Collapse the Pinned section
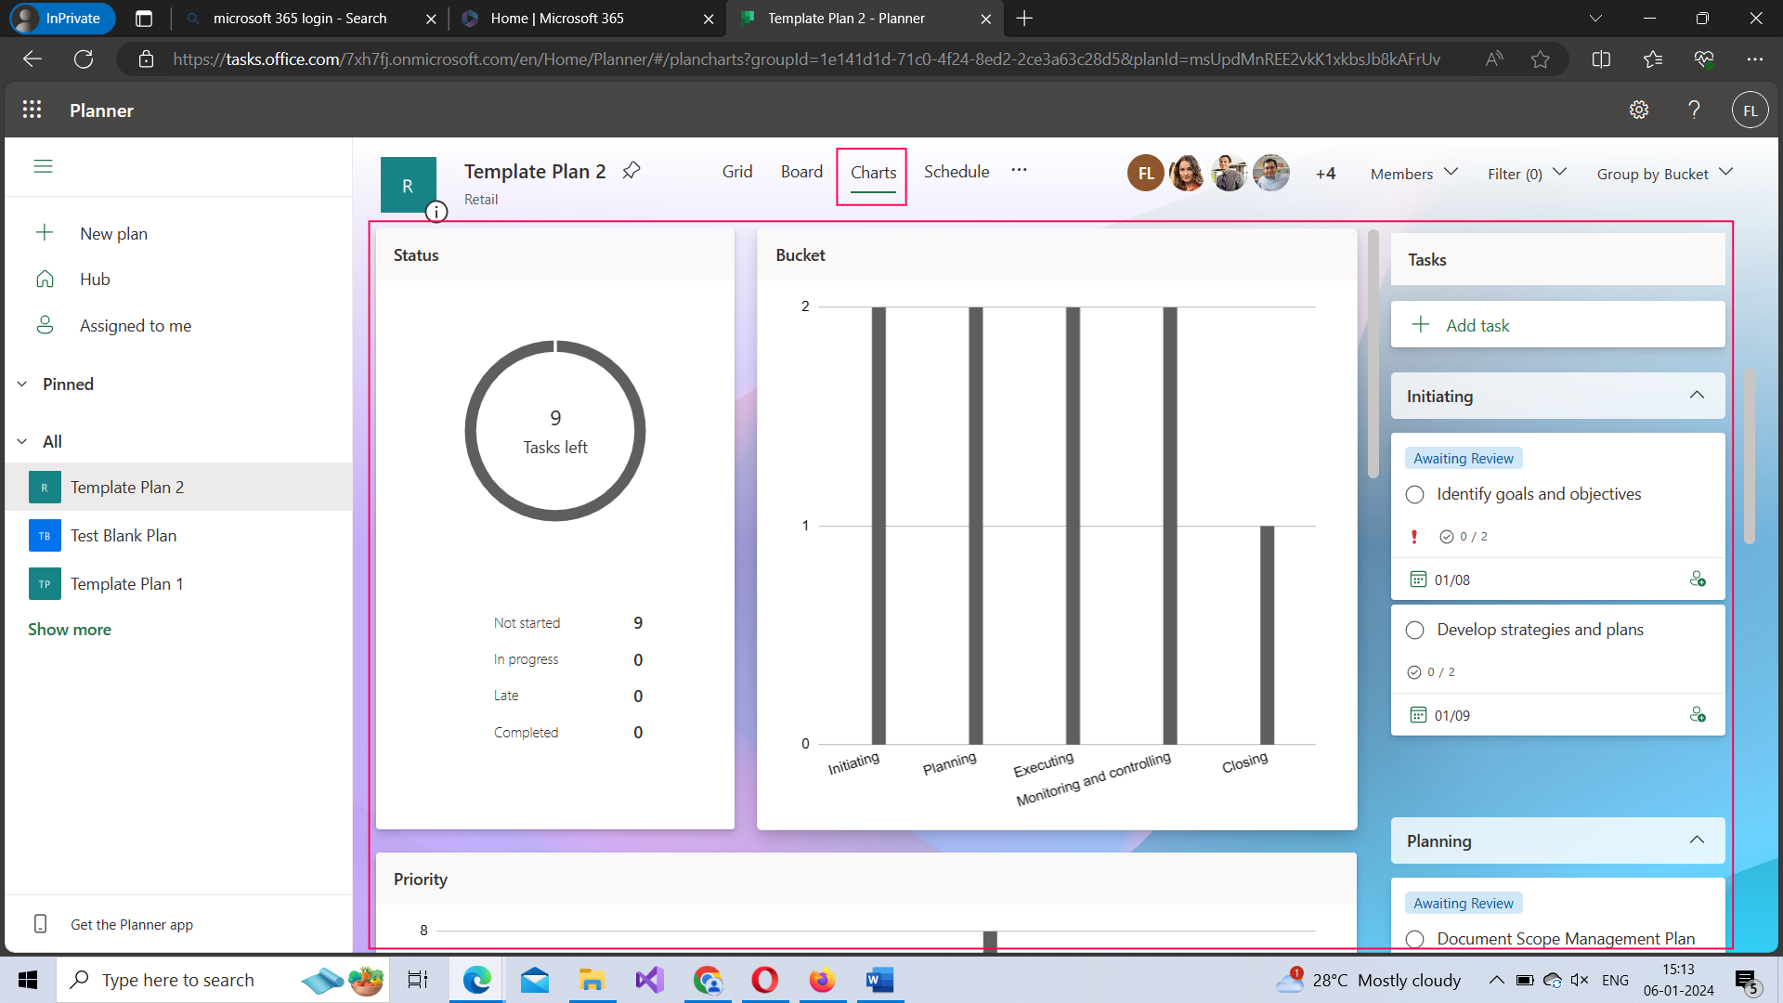Image resolution: width=1783 pixels, height=1003 pixels. pos(22,384)
